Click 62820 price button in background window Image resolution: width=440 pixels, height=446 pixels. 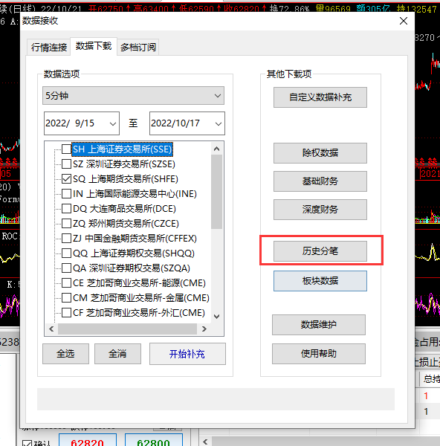(88, 441)
